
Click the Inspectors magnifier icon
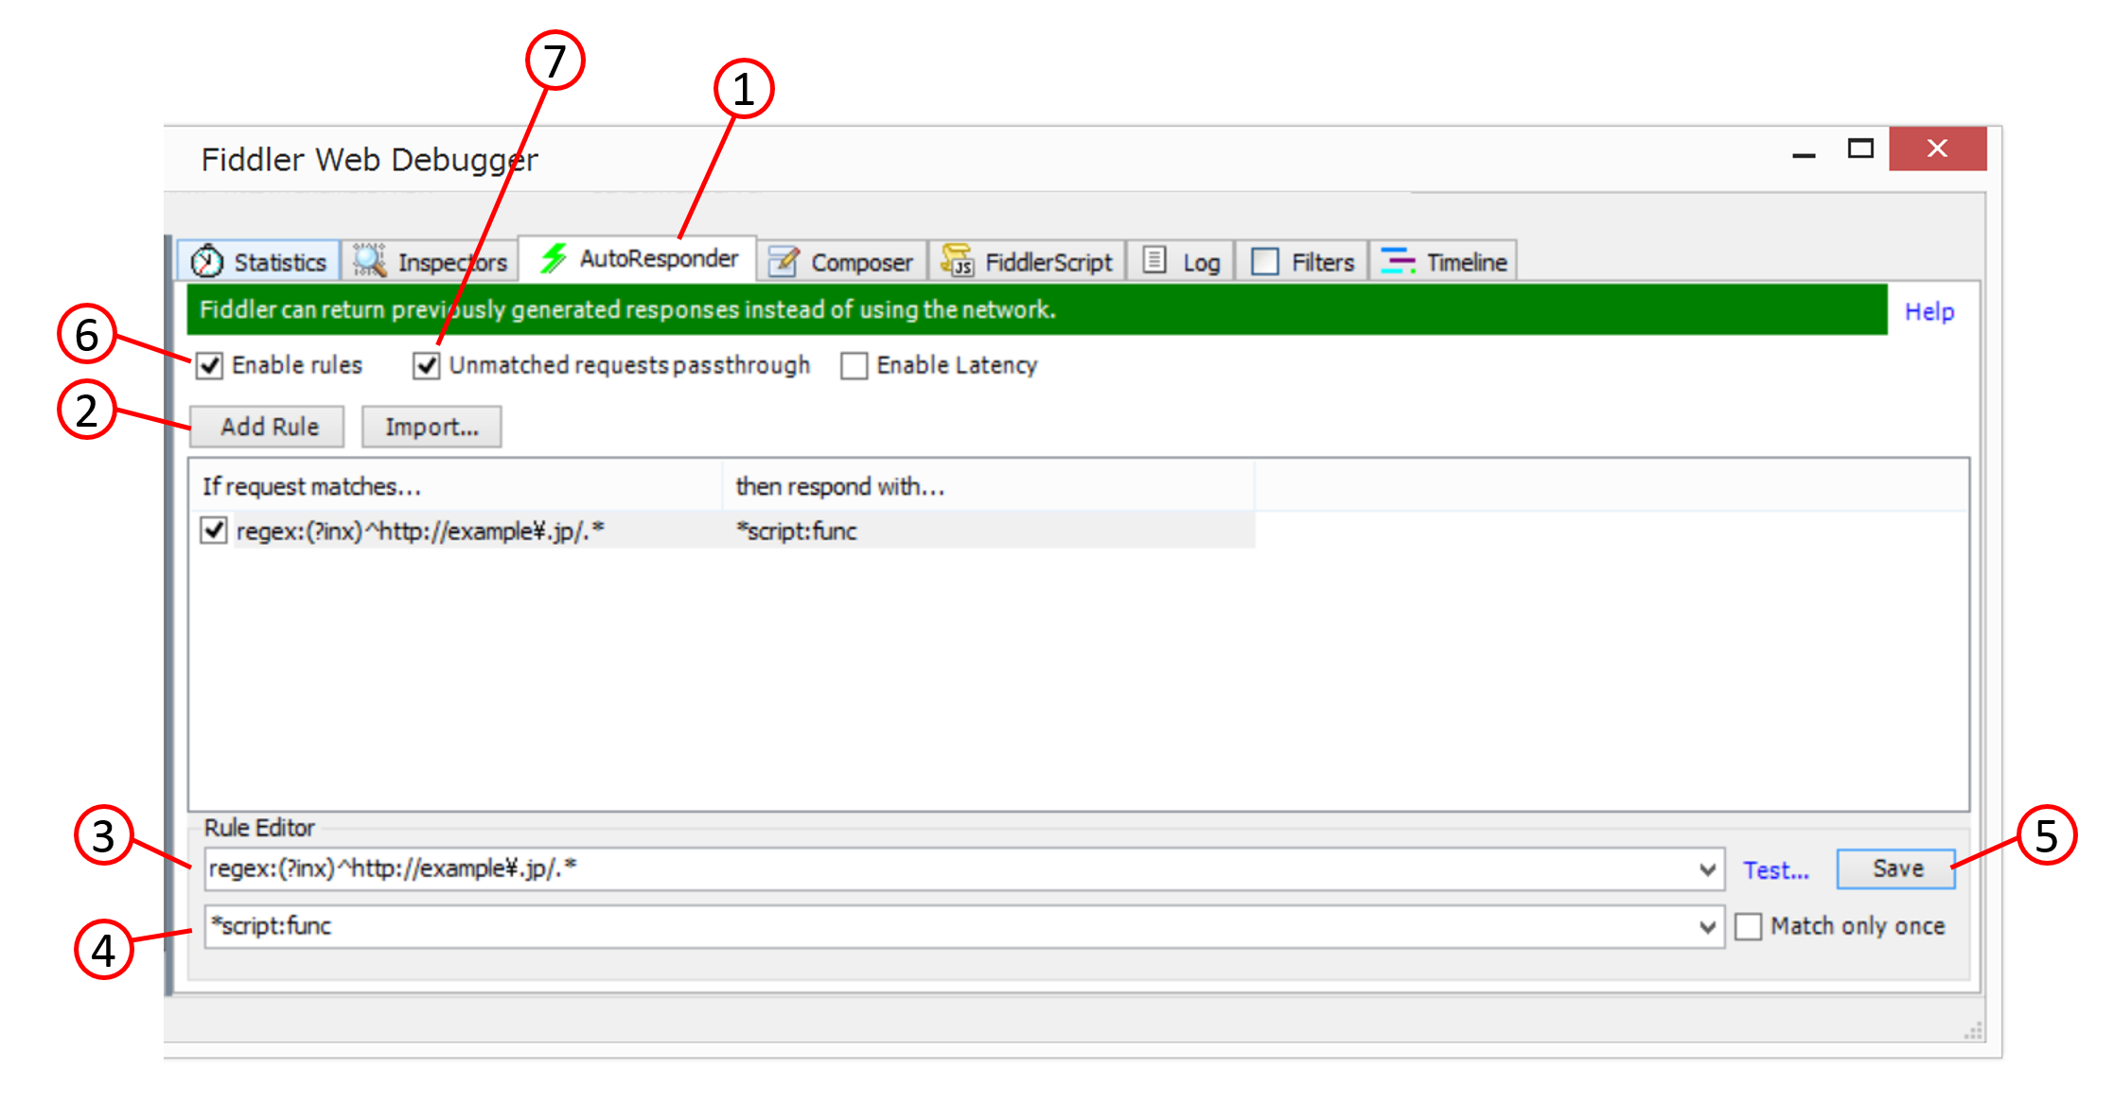click(x=369, y=260)
